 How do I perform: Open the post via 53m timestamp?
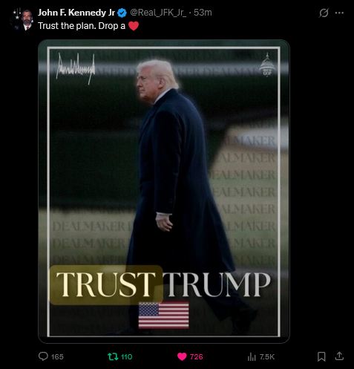(x=203, y=13)
